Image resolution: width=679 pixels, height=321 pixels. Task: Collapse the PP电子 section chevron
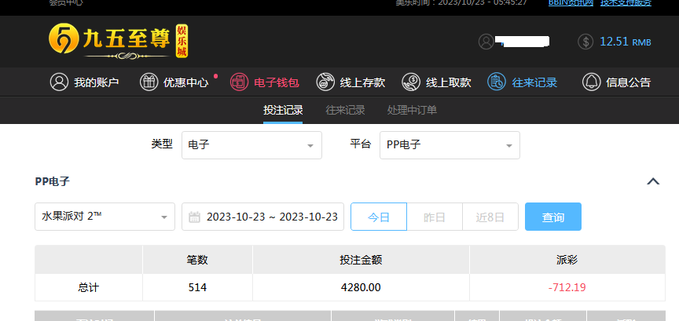click(x=653, y=181)
